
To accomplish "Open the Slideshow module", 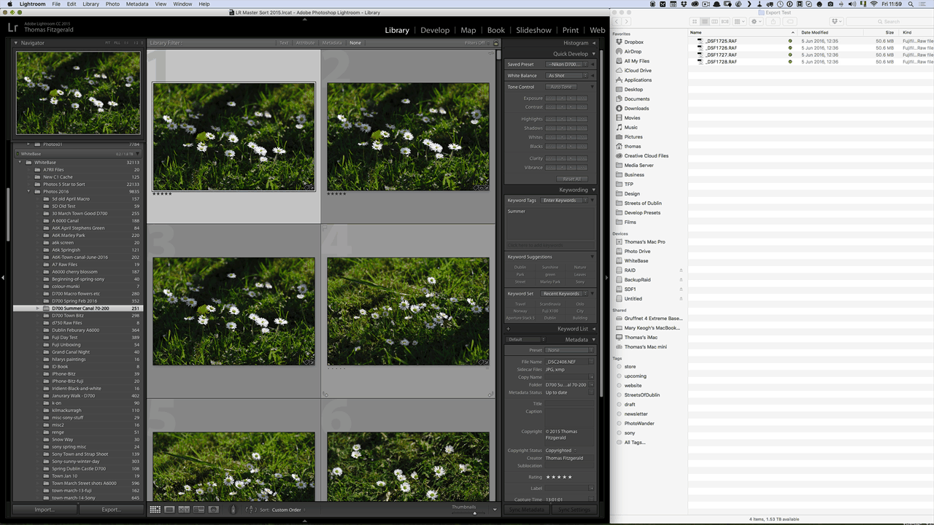I will tap(533, 30).
